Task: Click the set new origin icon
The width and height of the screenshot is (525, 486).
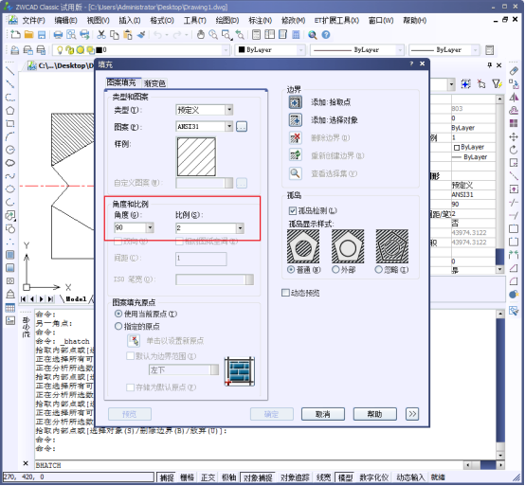Action: pos(134,341)
